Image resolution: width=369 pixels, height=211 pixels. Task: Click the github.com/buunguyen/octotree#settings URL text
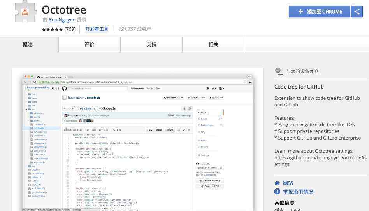320,161
